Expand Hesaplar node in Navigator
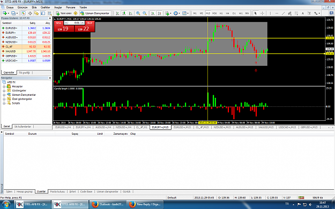Screen dimensions: 335x209 pyautogui.click(x=4, y=87)
